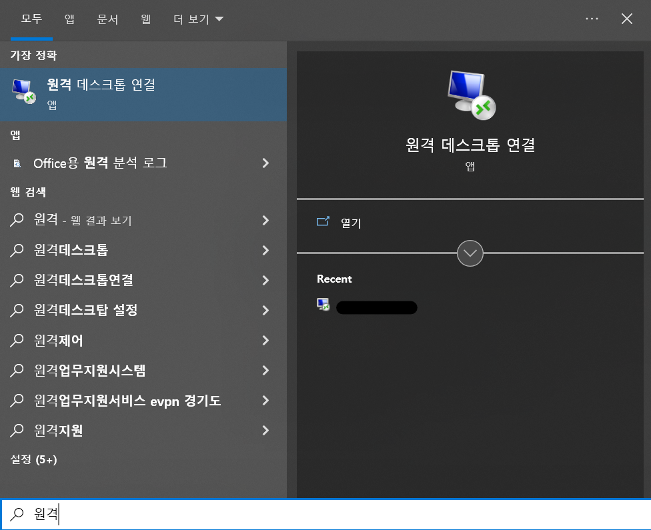Select the 모두 tab
The width and height of the screenshot is (651, 530).
pyautogui.click(x=31, y=19)
